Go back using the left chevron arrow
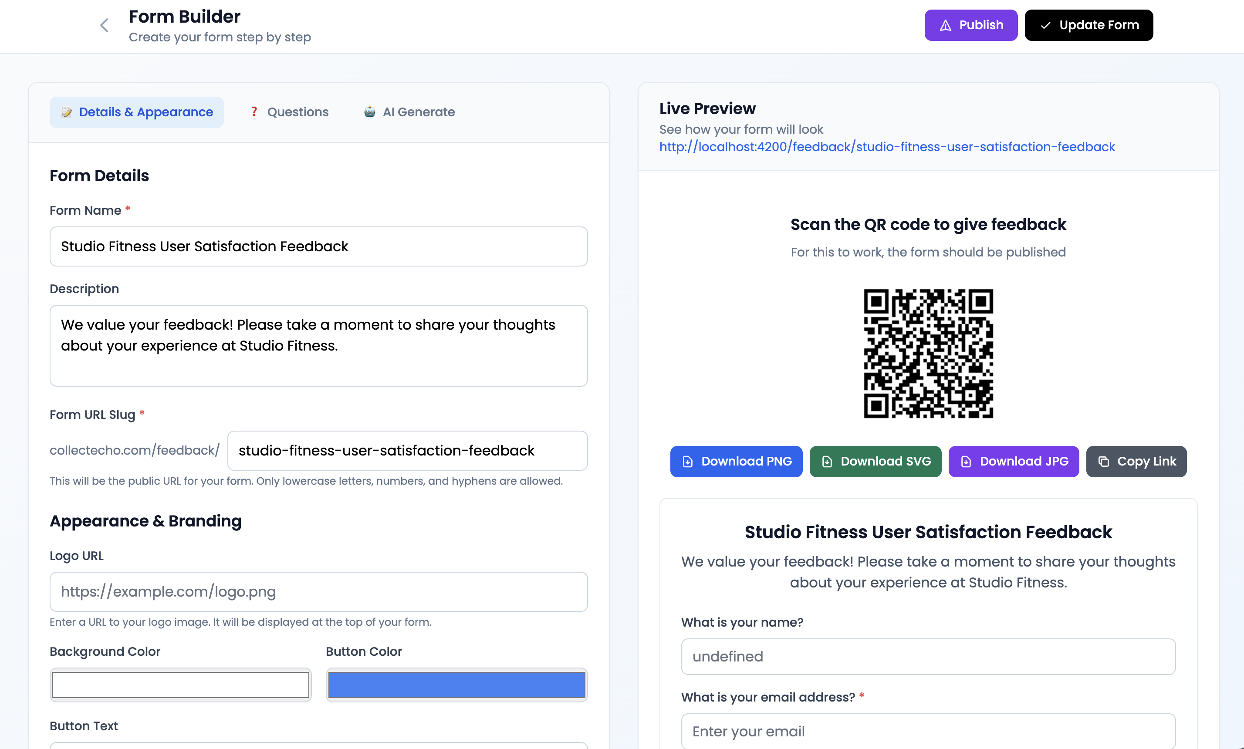 coord(105,25)
